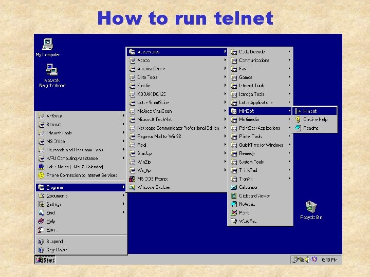Open the Real program group
The width and height of the screenshot is (370, 277).
coord(177,145)
